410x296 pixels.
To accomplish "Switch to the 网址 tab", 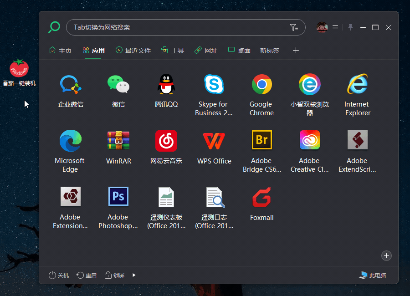I will click(206, 50).
